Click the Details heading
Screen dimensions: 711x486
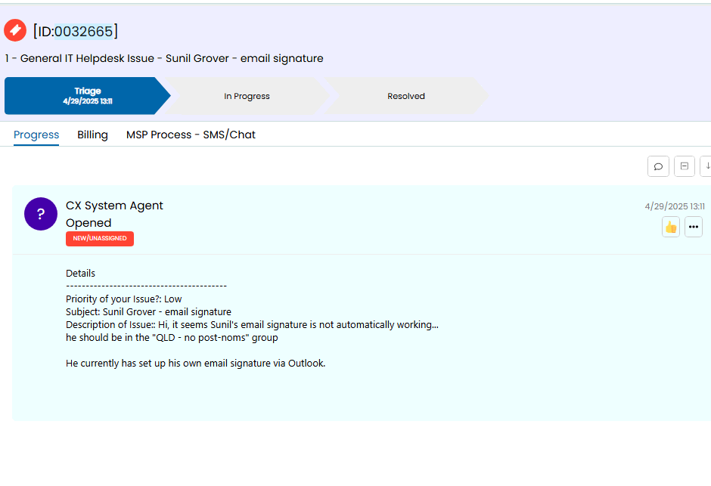pos(80,273)
